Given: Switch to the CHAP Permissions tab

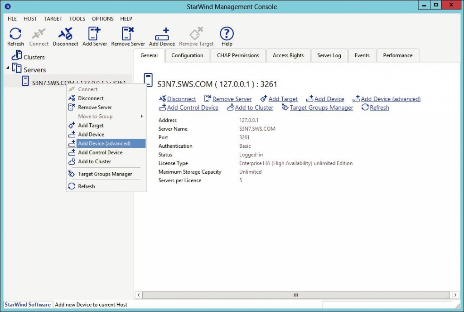Looking at the screenshot, I should point(238,55).
